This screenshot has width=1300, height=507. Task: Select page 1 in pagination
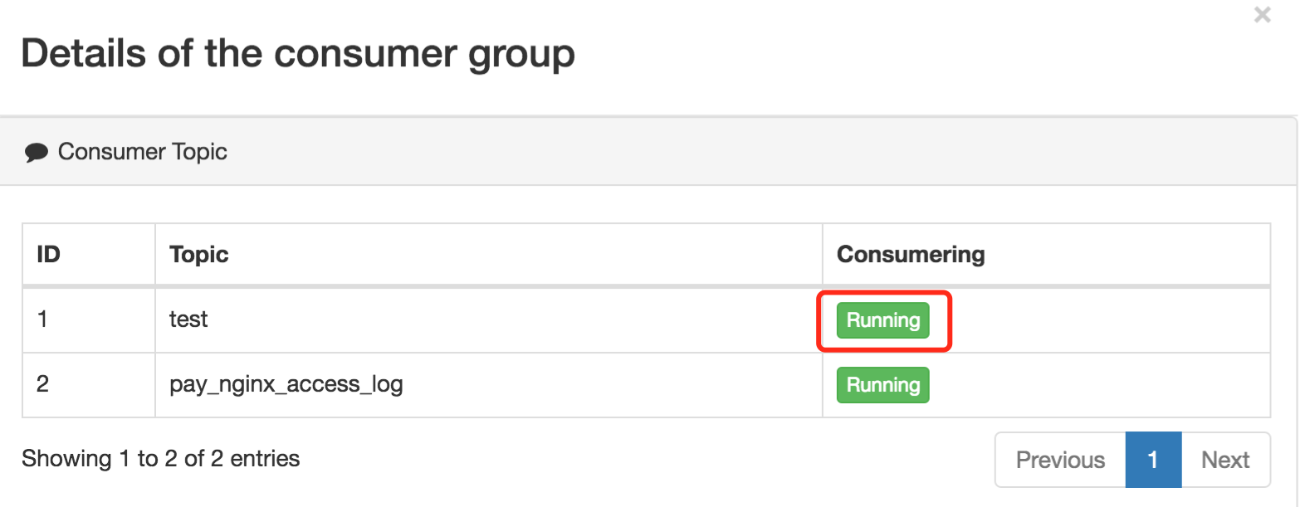(1153, 460)
